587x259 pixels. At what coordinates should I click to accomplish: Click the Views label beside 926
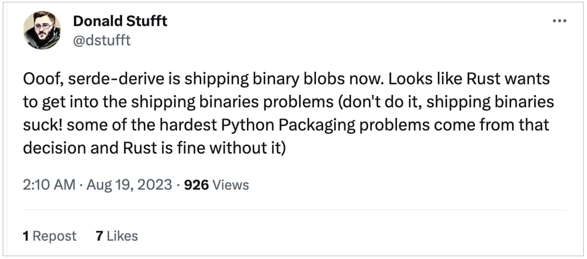tap(232, 185)
